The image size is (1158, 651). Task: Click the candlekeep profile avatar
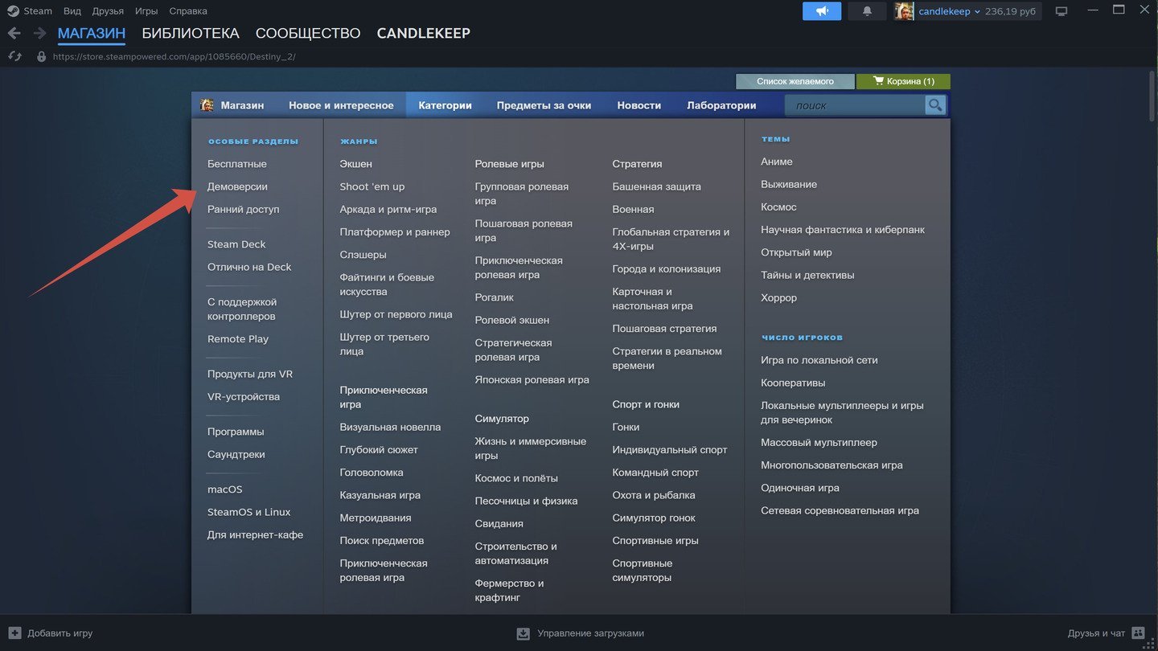pyautogui.click(x=904, y=11)
